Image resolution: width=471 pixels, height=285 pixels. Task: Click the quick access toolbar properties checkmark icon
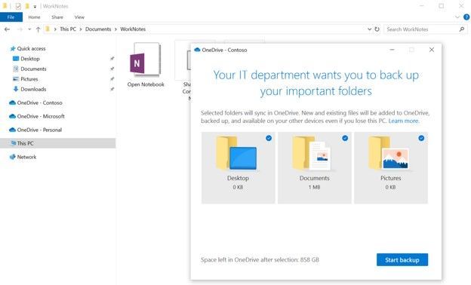tap(18, 6)
